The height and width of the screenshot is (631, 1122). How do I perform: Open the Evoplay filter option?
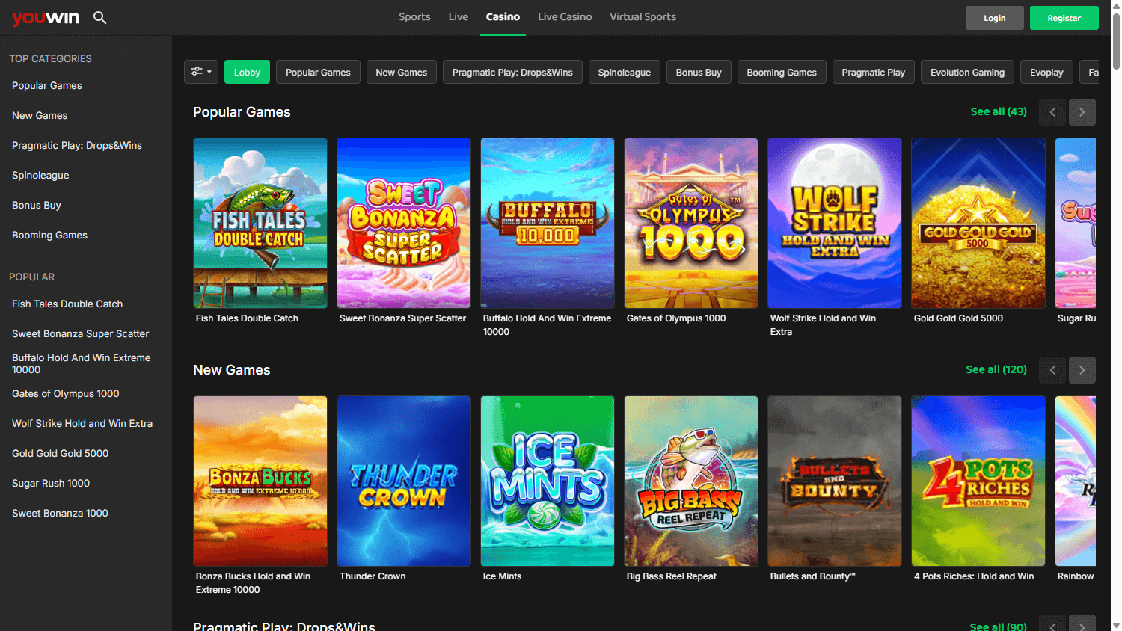point(1046,72)
